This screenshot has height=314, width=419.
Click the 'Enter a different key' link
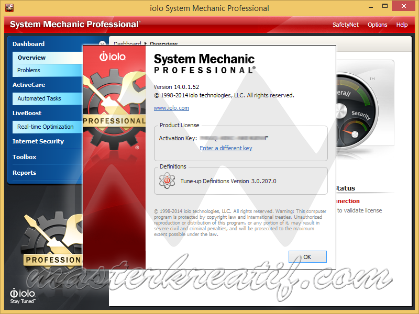pos(226,148)
